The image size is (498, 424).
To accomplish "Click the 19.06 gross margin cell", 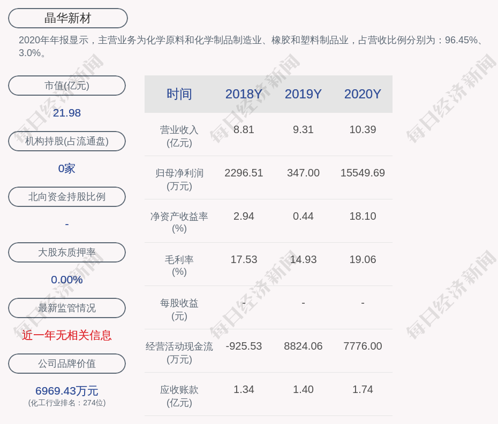I will (x=363, y=260).
